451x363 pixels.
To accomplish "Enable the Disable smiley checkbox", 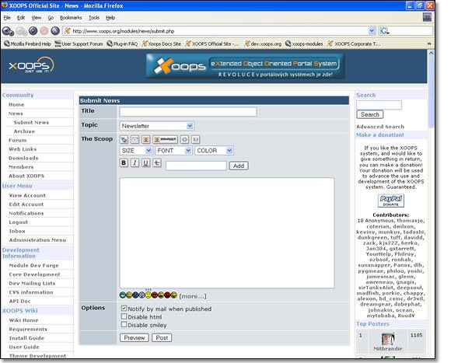I will click(124, 324).
